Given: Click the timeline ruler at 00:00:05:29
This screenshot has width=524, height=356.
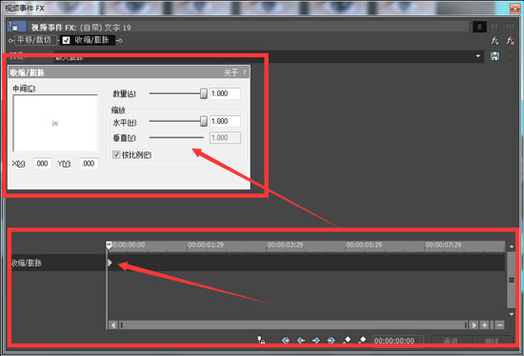Looking at the screenshot, I should click(x=364, y=245).
